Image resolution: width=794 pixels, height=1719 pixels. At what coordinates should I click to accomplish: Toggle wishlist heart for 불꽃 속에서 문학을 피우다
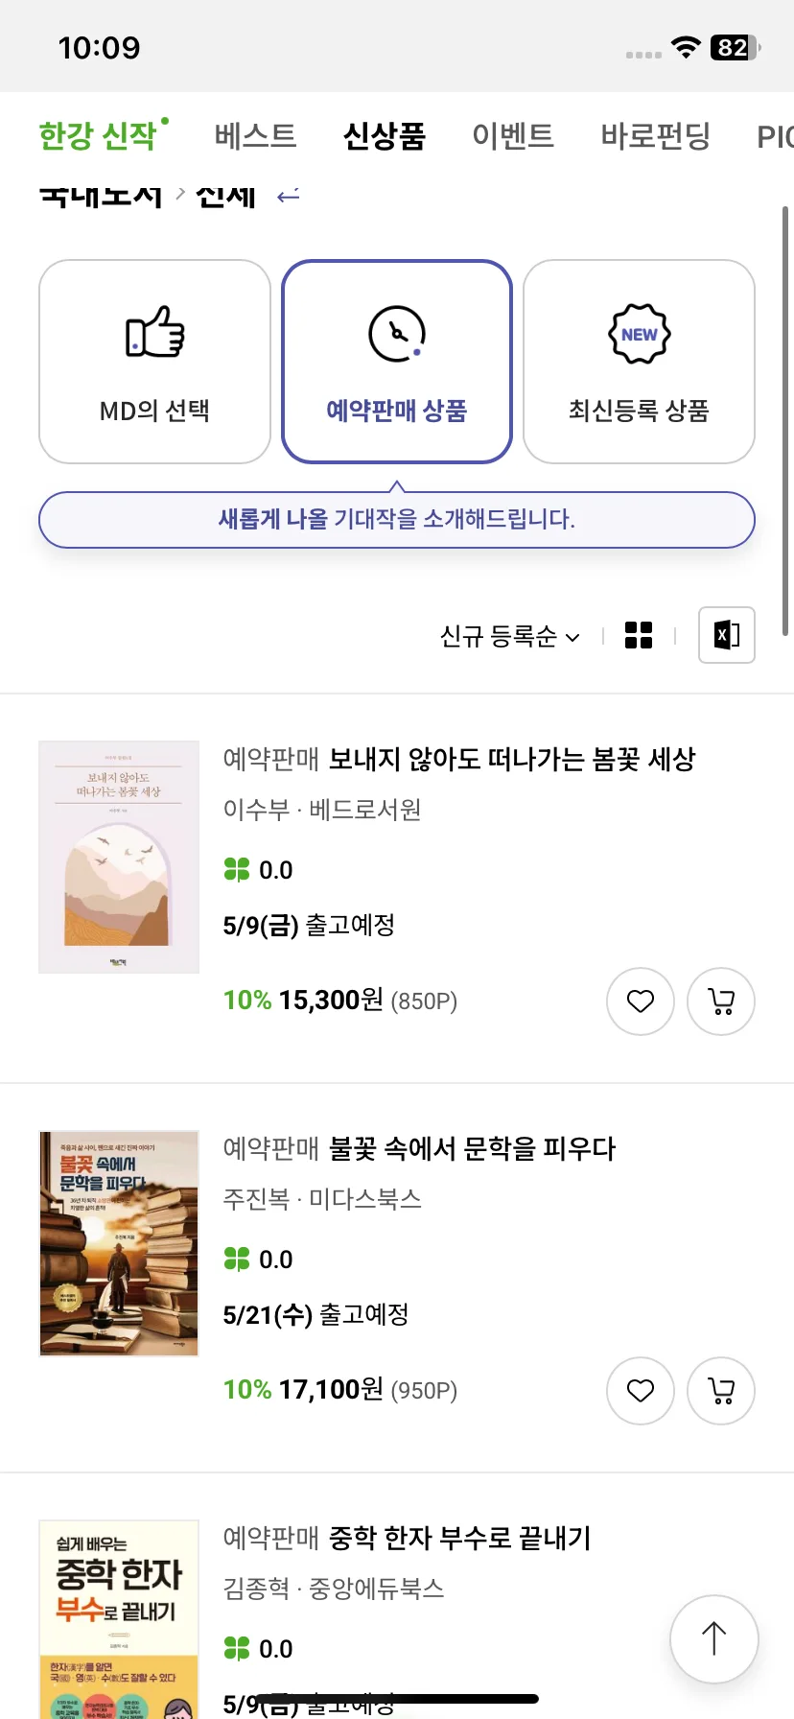coord(641,1391)
